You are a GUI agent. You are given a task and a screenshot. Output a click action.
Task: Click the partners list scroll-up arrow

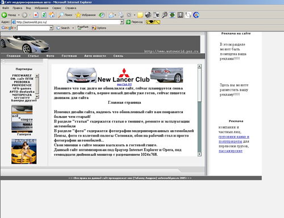click(x=37, y=75)
